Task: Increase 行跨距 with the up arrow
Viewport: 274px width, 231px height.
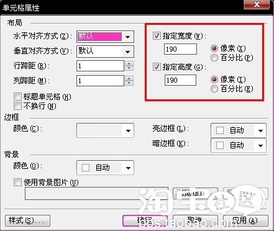Action: tap(129, 63)
